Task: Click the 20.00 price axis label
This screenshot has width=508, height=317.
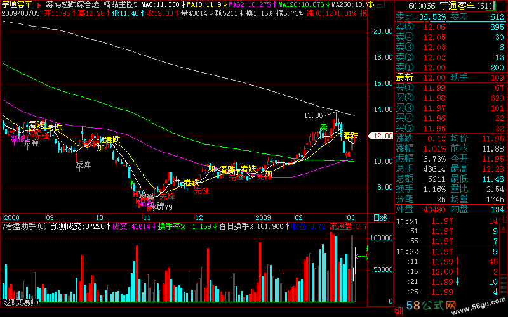Action: coord(383,31)
